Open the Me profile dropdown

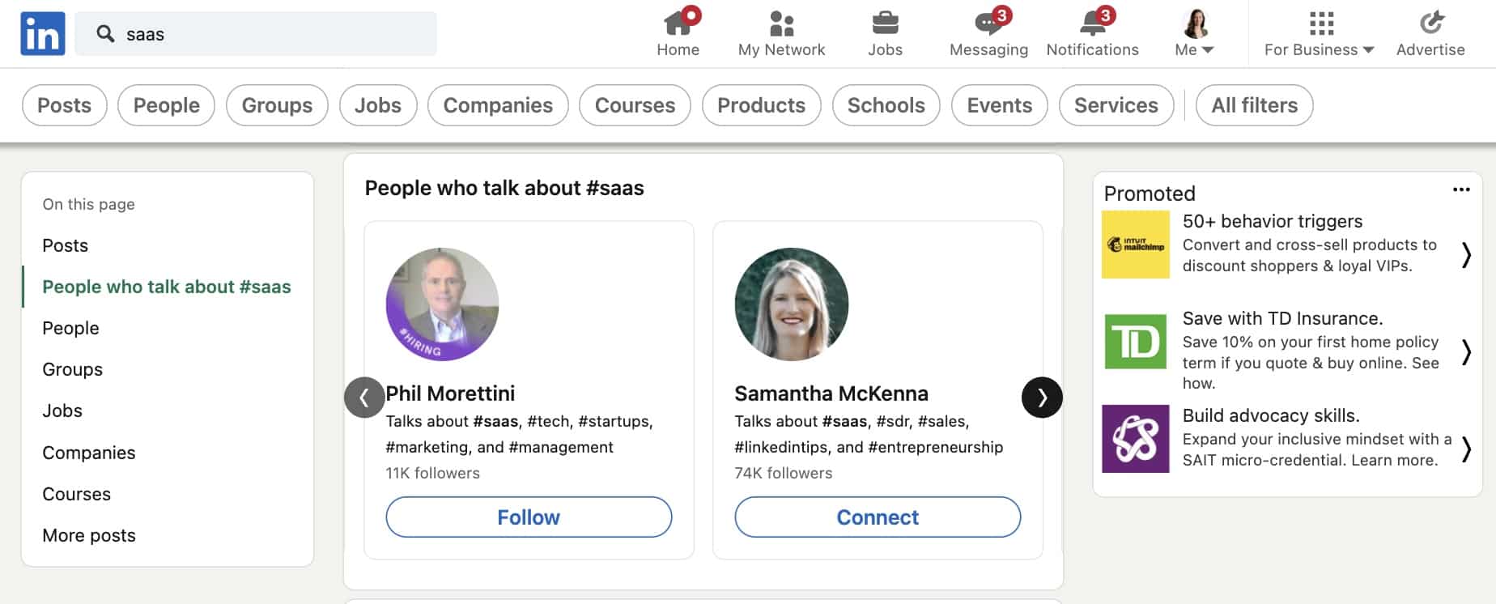1195,33
